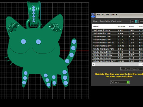Viewport: 143px width, 107px height.
Task: Sort by the Grams column header
Action: click(122, 26)
